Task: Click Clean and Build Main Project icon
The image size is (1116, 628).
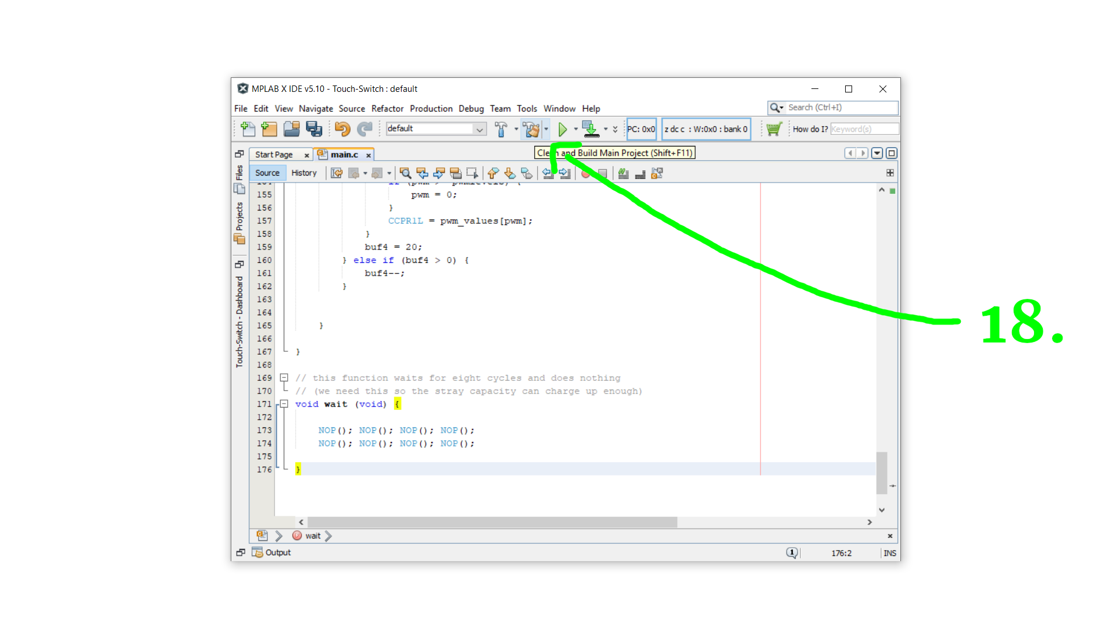Action: pos(531,129)
